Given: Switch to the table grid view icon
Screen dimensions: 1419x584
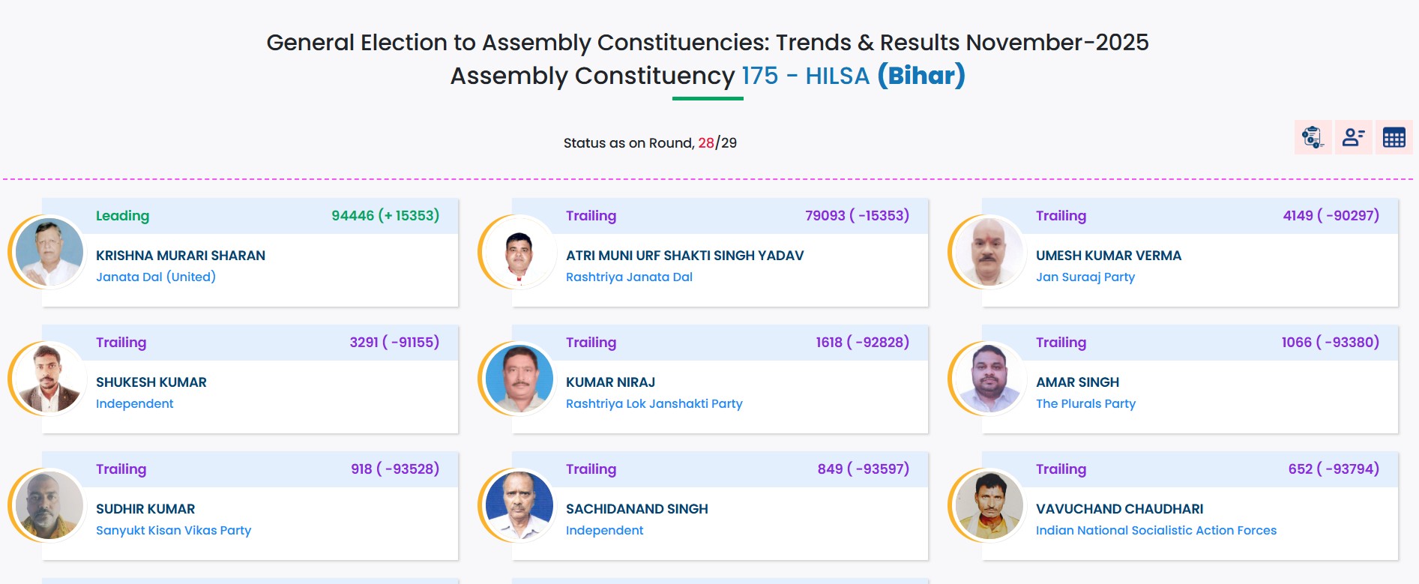Looking at the screenshot, I should click(x=1394, y=137).
